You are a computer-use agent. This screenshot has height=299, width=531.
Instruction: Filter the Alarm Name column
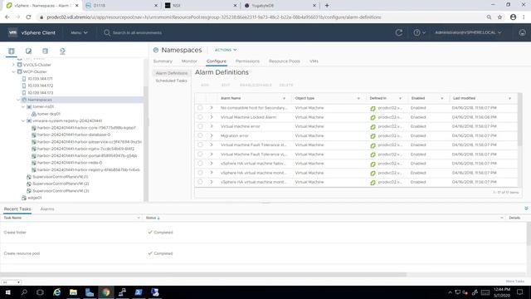(x=284, y=98)
